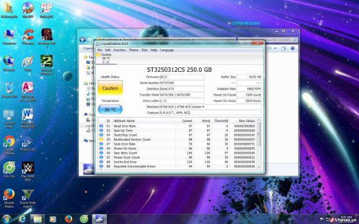This screenshot has height=224, width=359.
Task: Select the Caution disk tab for C: D:
Action: point(106,58)
